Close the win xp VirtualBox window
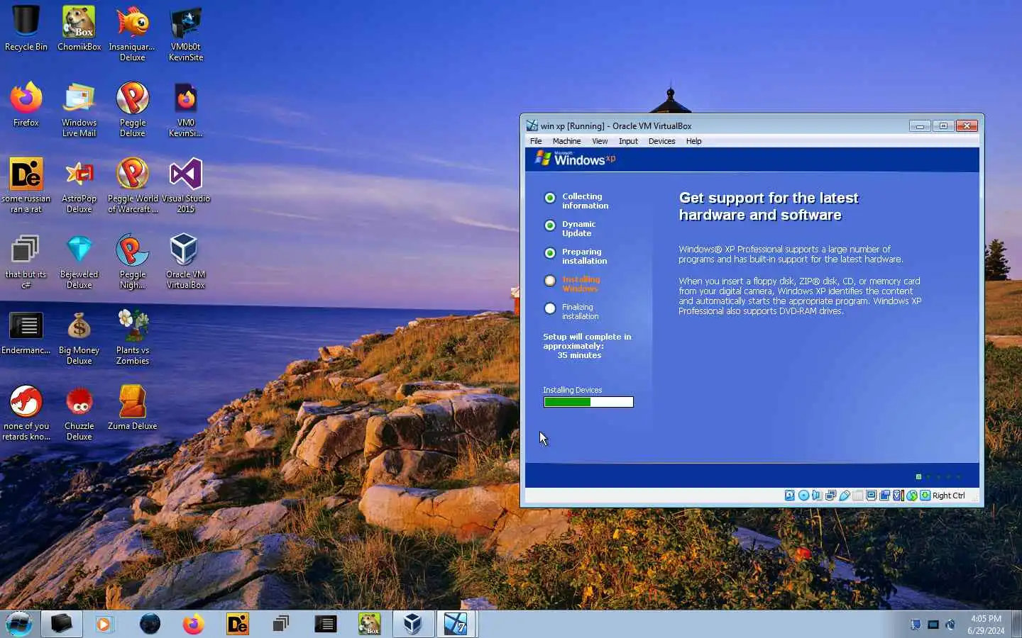The height and width of the screenshot is (638, 1022). [967, 125]
